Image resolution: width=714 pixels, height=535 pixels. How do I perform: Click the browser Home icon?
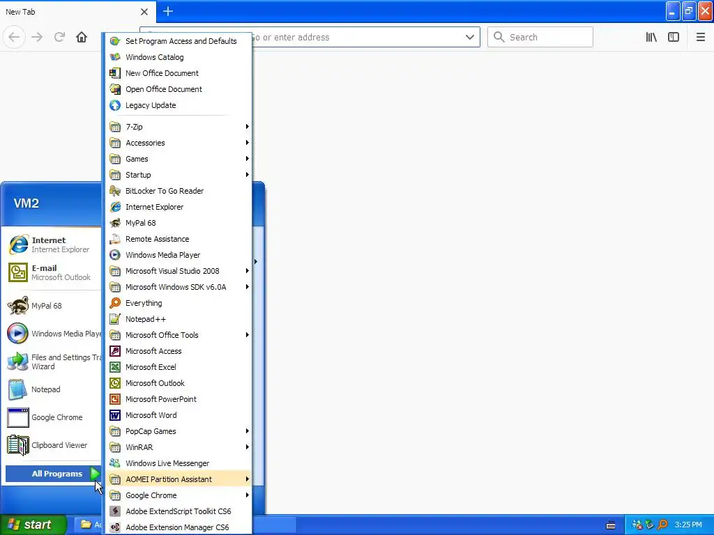point(82,37)
